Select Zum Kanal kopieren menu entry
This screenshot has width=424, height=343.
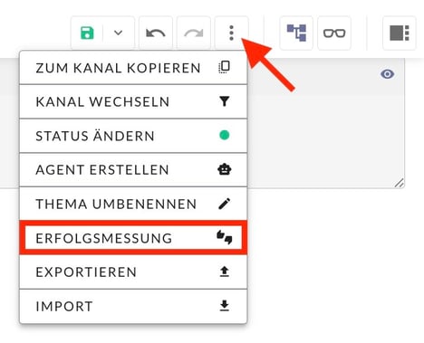pos(133,68)
